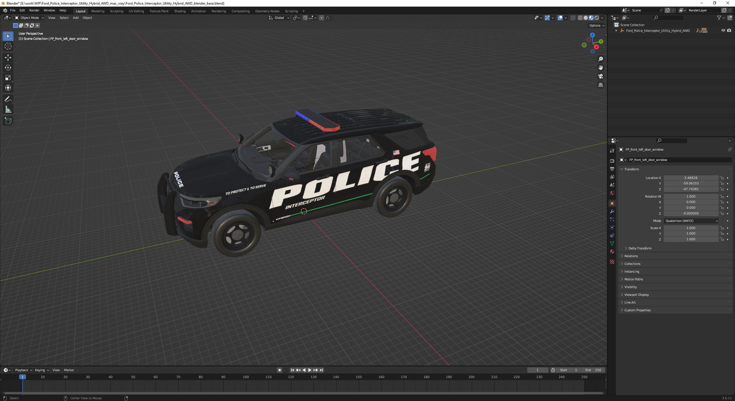
Task: Select the Add Cube tool
Action: (x=8, y=121)
